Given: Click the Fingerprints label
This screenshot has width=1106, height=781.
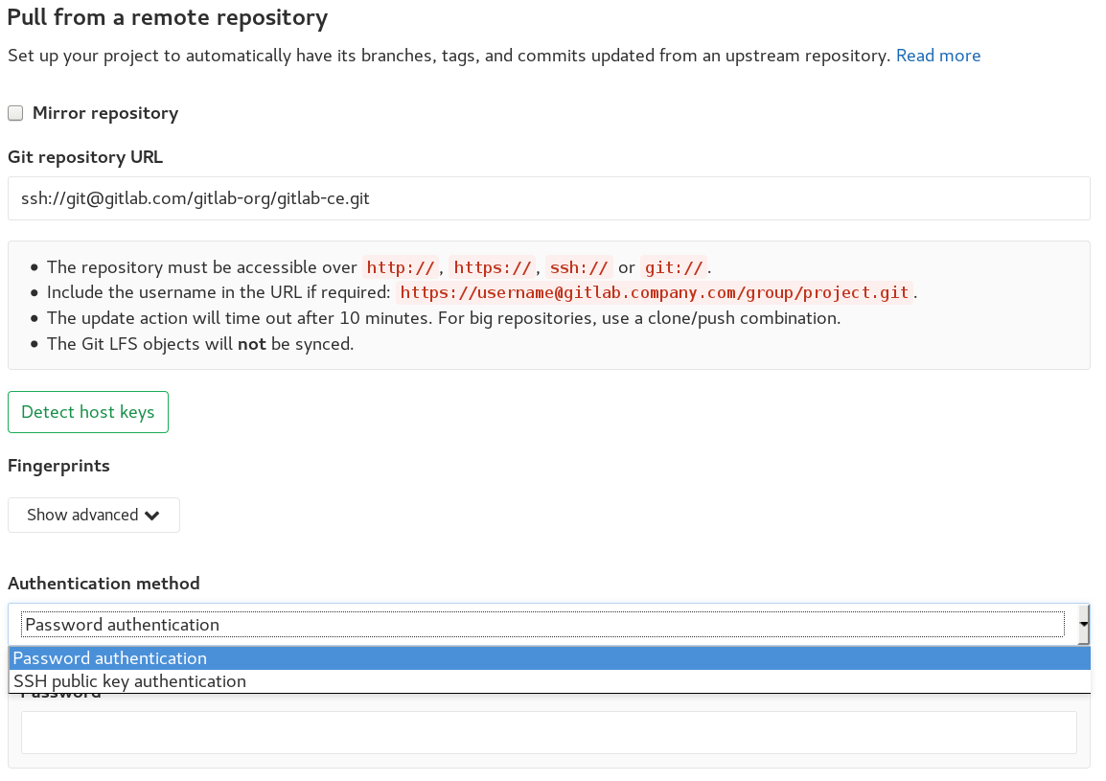Looking at the screenshot, I should click(x=58, y=465).
